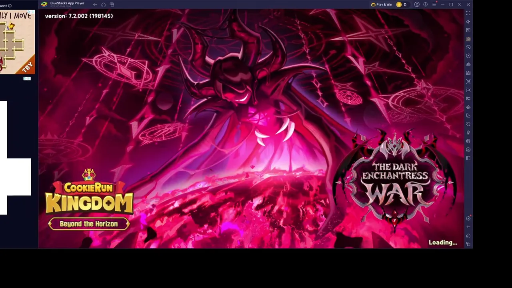Click the Loading... text
Image resolution: width=512 pixels, height=288 pixels.
pyautogui.click(x=443, y=242)
